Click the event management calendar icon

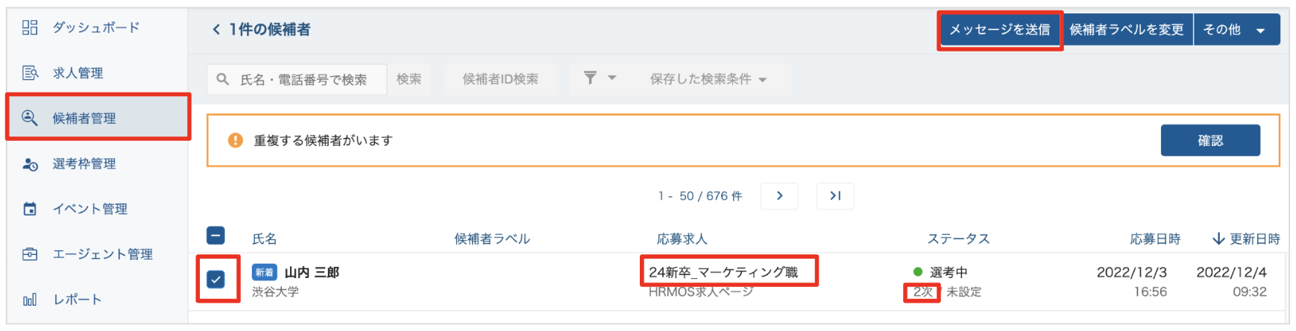point(30,209)
